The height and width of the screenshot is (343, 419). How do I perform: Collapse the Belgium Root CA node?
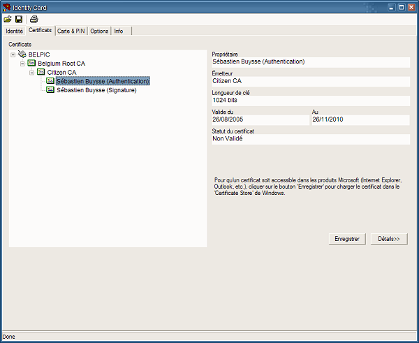[x=22, y=63]
